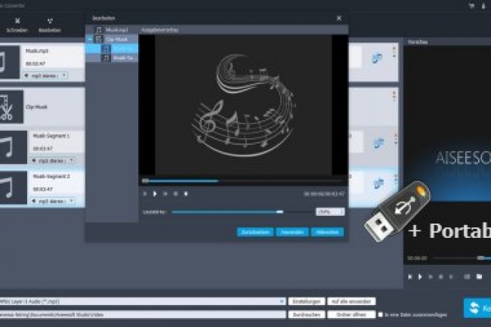
Task: Click output profile icon in Musik.mp3 row
Action: (377, 58)
